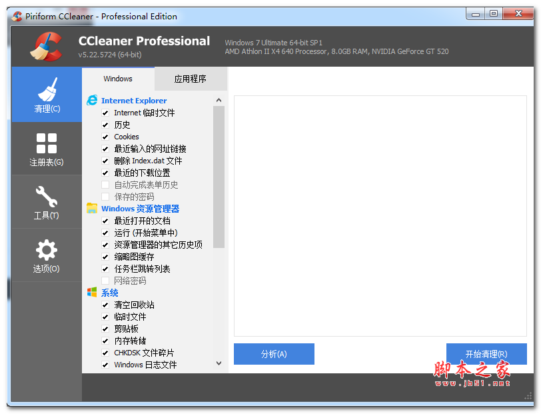This screenshot has width=541, height=414.
Task: Click the AMD Athlon processor info line
Action: (x=336, y=51)
